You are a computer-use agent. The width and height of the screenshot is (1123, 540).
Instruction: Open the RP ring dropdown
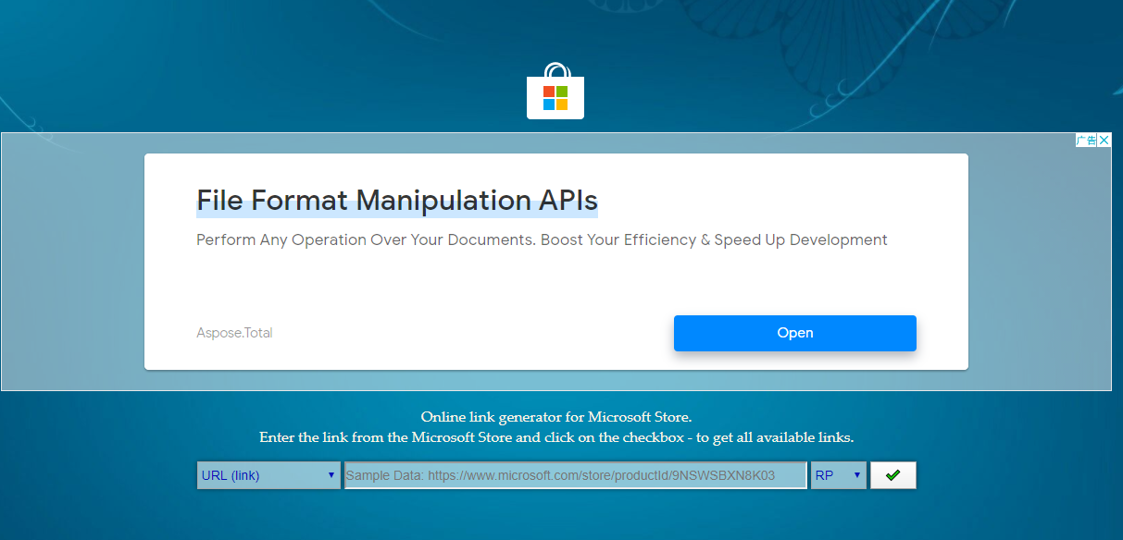point(839,475)
